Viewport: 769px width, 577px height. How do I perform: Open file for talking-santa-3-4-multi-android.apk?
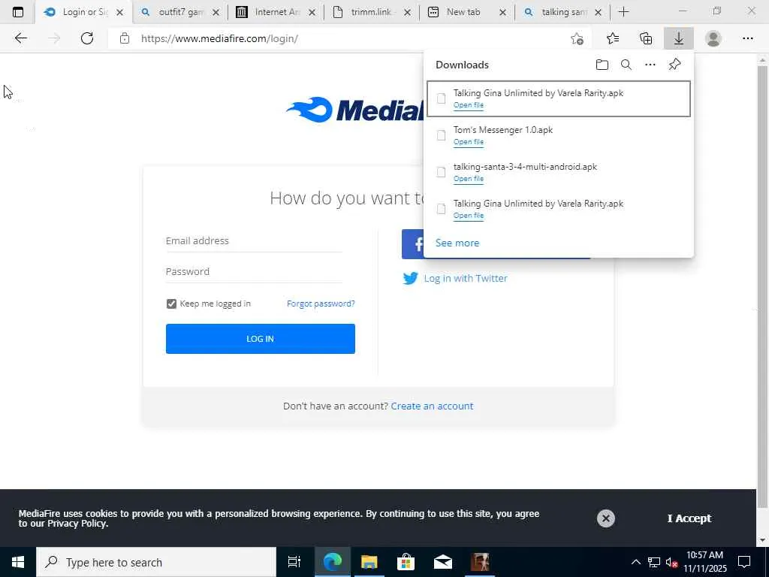point(469,179)
